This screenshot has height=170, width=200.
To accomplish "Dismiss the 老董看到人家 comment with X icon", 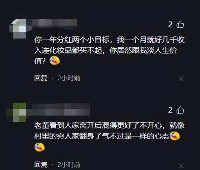I will pos(181,166).
